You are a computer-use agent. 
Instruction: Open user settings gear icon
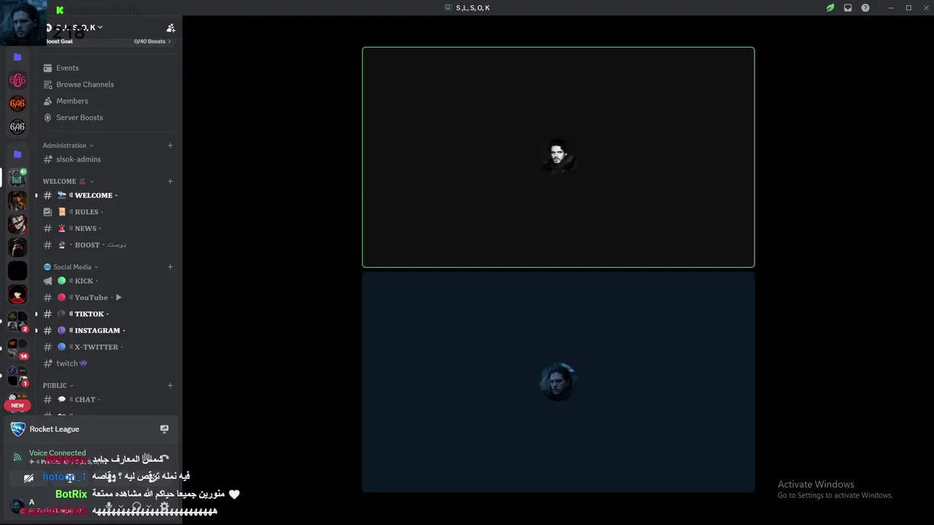(164, 506)
